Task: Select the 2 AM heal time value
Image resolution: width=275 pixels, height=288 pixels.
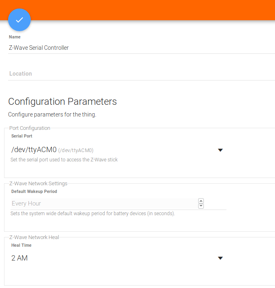Action: [19, 258]
